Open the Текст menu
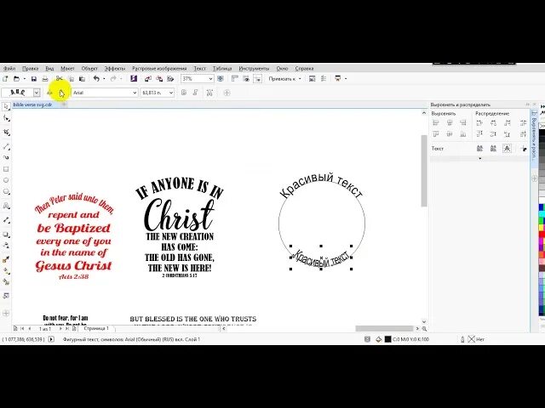This screenshot has width=545, height=408. (200, 68)
